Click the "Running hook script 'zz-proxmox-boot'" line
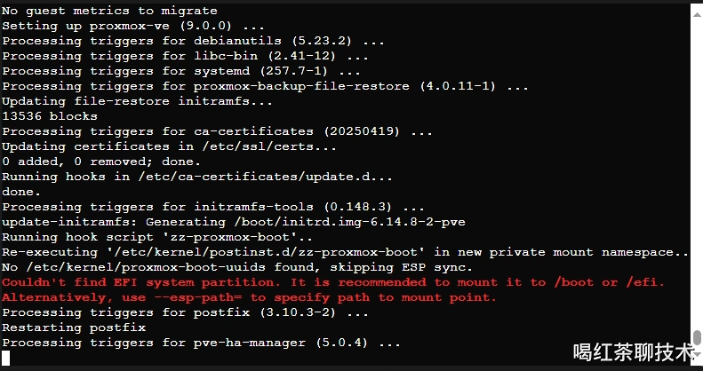 157,237
